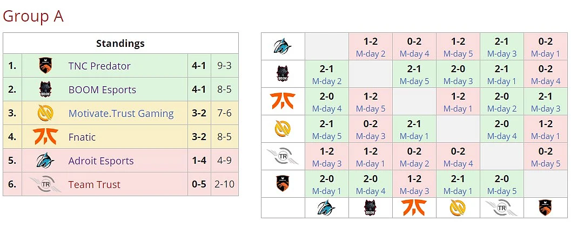Click Fnatic logo in crosstable bottom row
This screenshot has width=577, height=229.
tap(414, 207)
